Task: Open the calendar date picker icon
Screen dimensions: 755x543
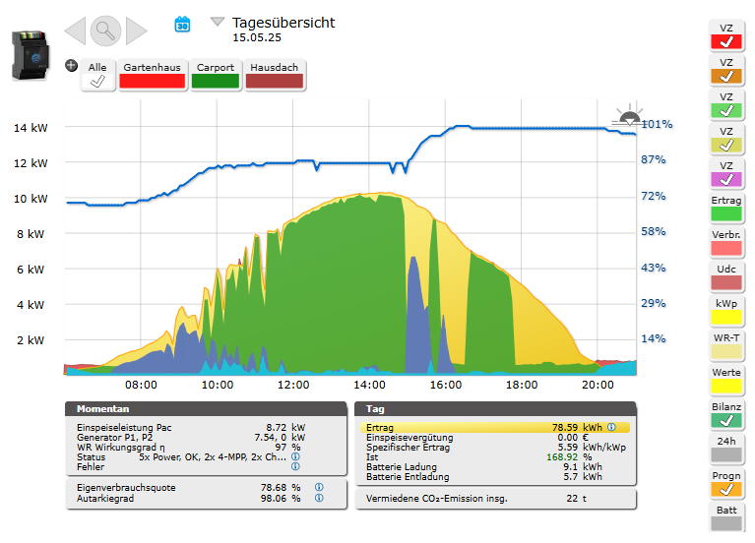Action: pos(182,24)
